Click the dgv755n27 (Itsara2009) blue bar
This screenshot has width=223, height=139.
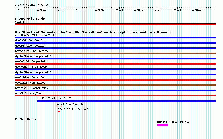click(115, 69)
